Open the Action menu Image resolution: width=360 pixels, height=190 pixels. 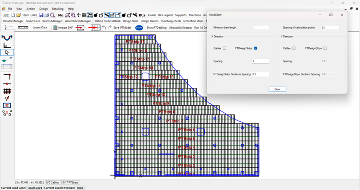click(x=31, y=9)
